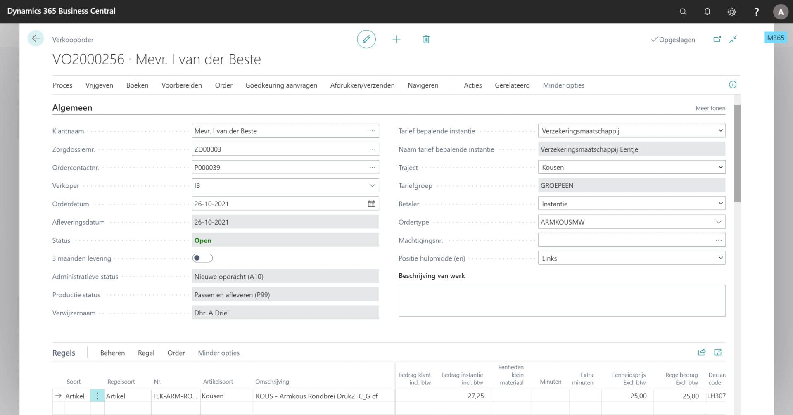Open Betaler dropdown
Screen dimensions: 793x415
pyautogui.click(x=720, y=204)
